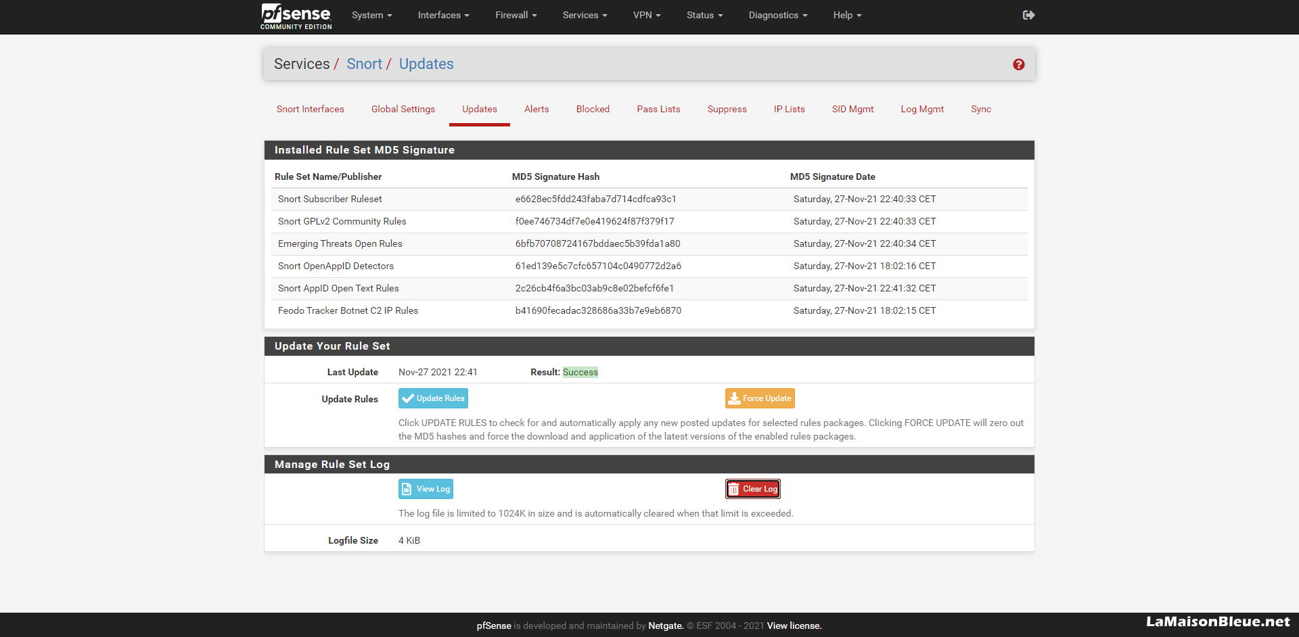Viewport: 1299px width, 637px height.
Task: Switch to the Snort Interfaces tab
Action: (x=310, y=109)
